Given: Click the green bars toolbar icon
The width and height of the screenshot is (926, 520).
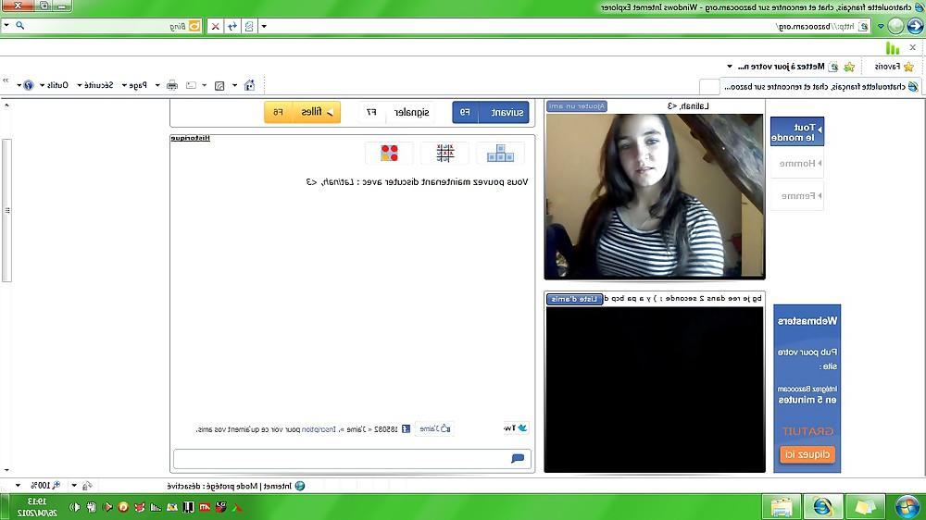Looking at the screenshot, I should [x=893, y=48].
